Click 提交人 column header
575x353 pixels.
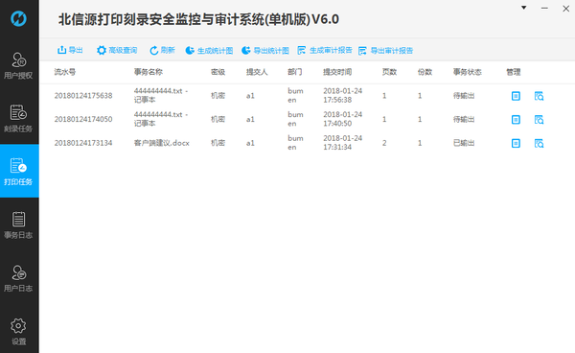257,72
